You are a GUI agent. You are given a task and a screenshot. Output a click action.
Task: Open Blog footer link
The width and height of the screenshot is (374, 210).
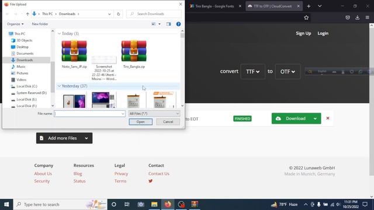78,174
